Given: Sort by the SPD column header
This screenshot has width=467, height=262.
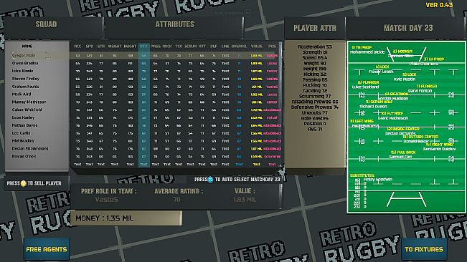Looking at the screenshot, I should [90, 47].
